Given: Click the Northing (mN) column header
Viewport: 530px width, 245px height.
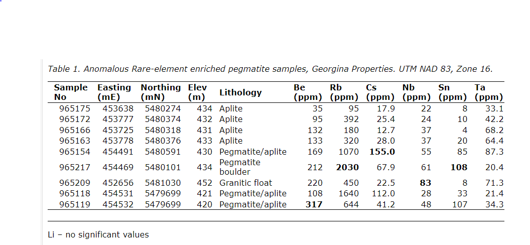Looking at the screenshot, I should (x=161, y=92).
